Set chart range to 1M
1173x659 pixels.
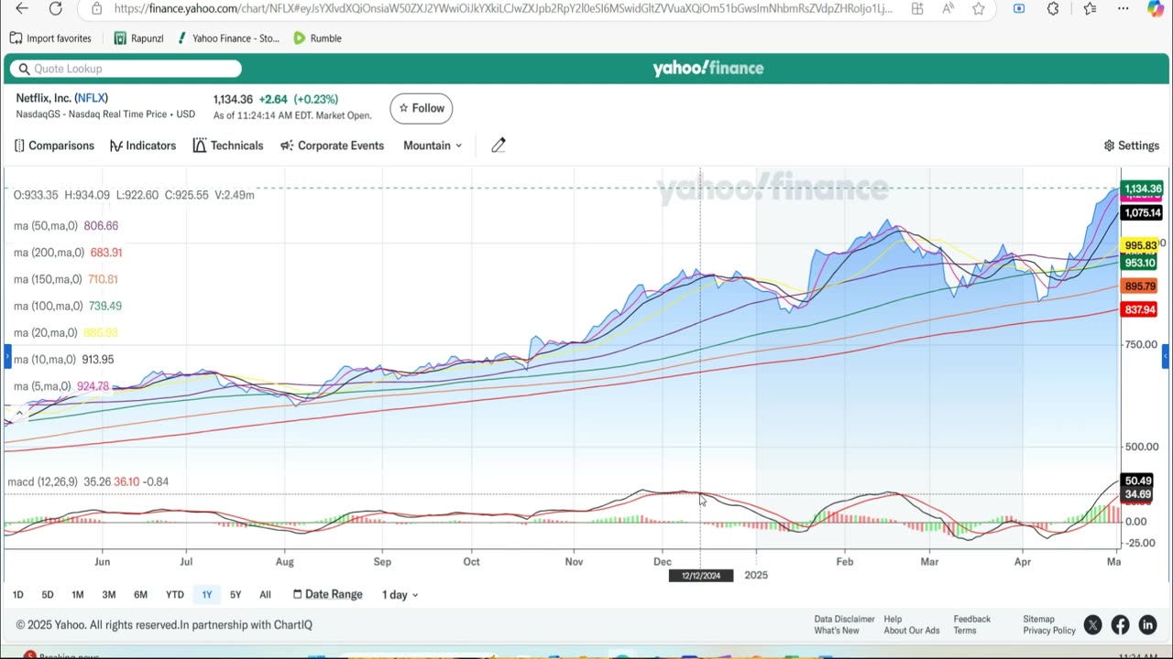[78, 595]
